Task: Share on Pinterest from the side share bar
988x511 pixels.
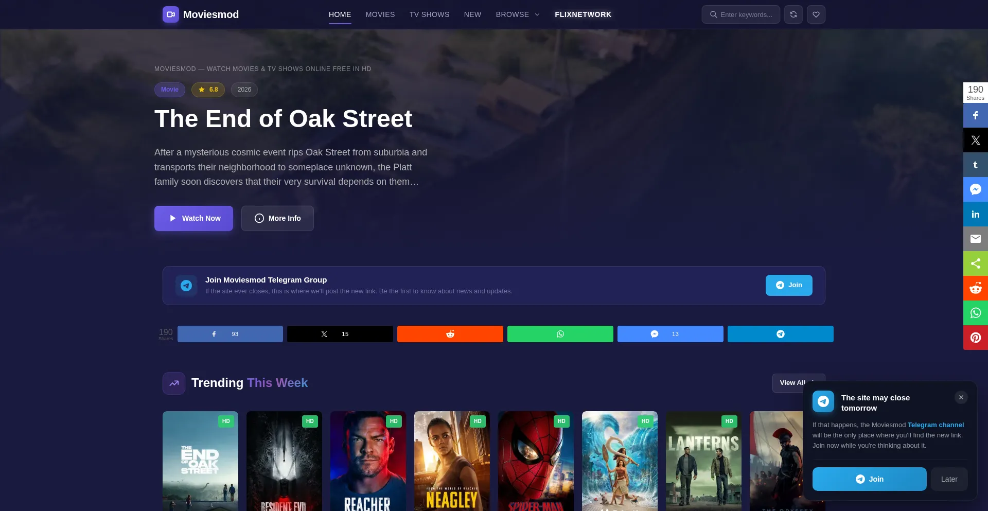Action: click(x=976, y=338)
